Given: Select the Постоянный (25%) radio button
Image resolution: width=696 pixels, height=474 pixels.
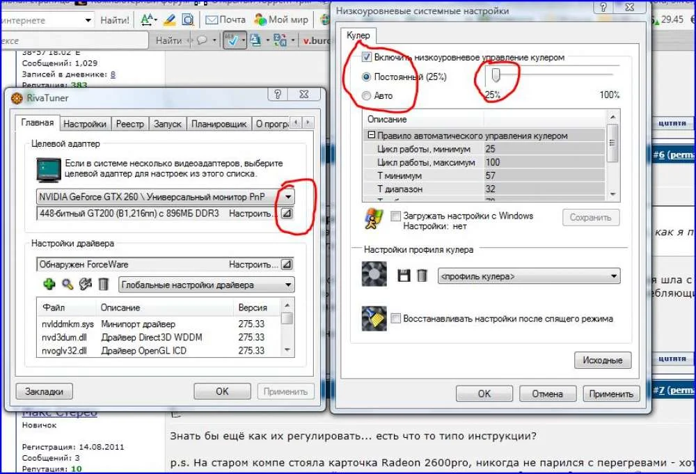Looking at the screenshot, I should 366,77.
